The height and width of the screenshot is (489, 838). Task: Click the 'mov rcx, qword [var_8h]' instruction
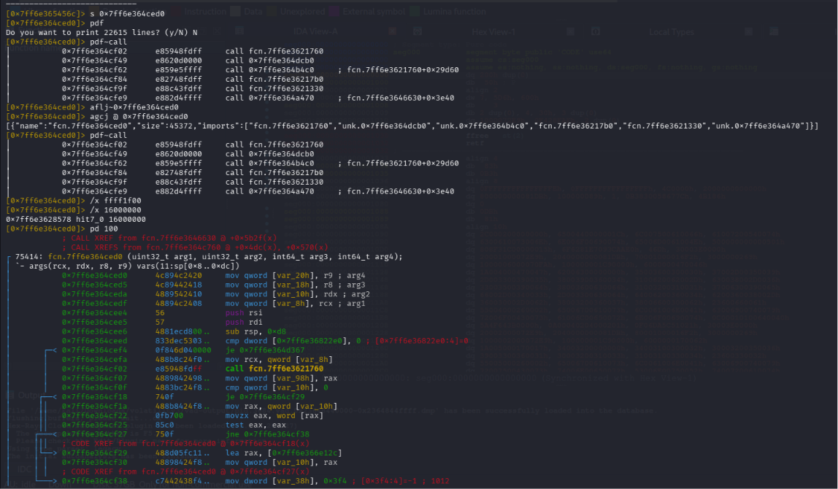[x=279, y=360]
